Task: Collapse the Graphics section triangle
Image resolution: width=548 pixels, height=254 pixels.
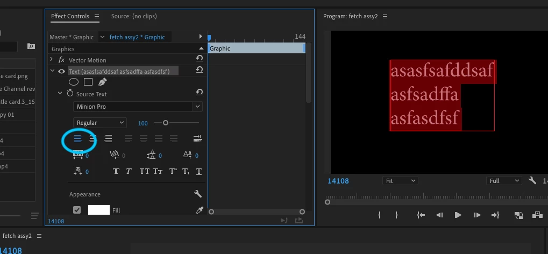Action: point(201,48)
